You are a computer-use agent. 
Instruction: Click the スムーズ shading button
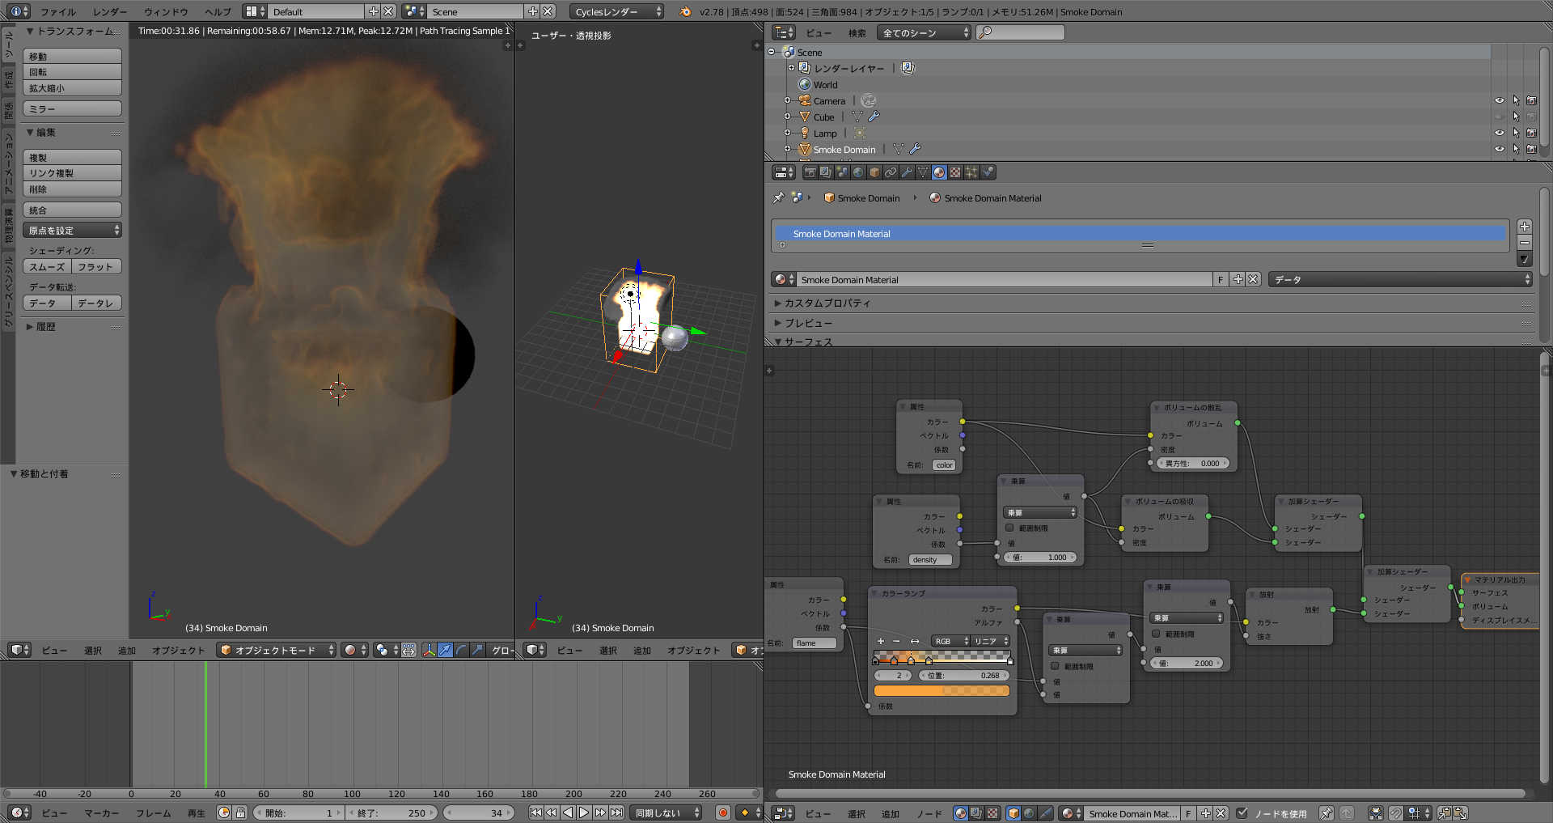point(47,266)
